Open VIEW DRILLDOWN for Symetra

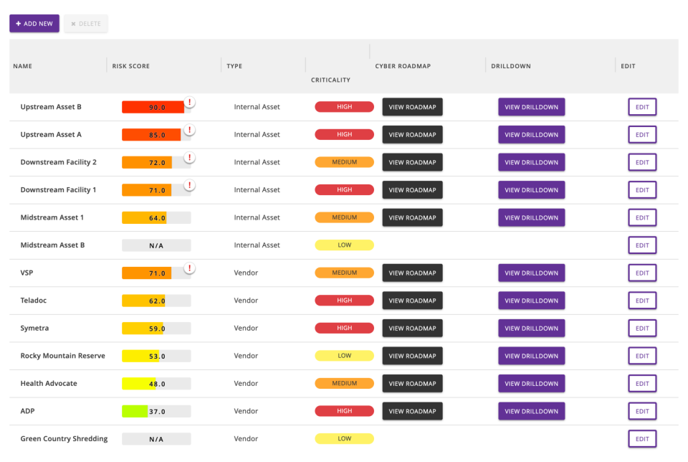click(531, 328)
